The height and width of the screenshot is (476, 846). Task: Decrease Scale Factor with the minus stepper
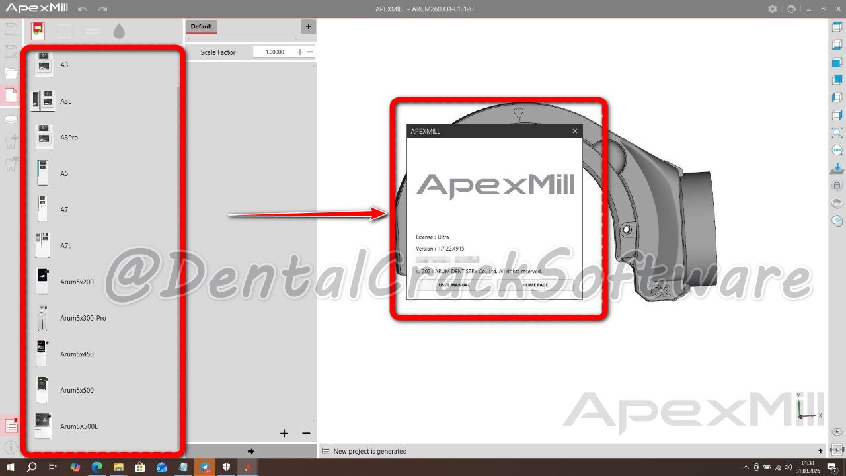pyautogui.click(x=309, y=52)
